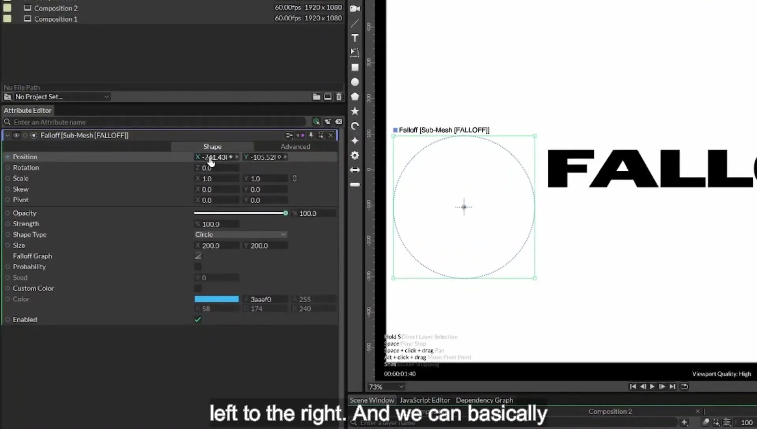
Task: Open the Dependency Graph tab
Action: click(485, 400)
